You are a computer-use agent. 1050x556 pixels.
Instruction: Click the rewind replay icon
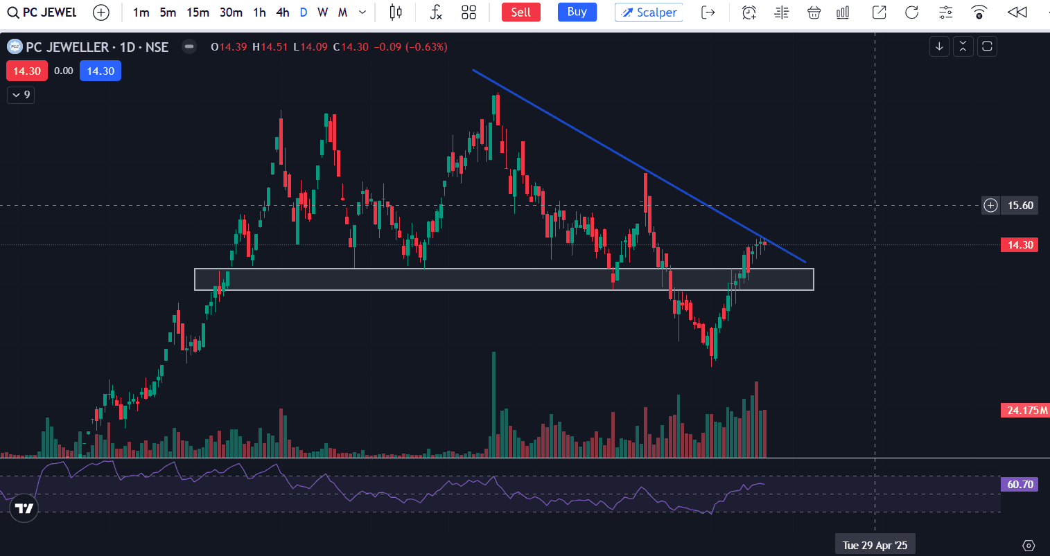(x=1017, y=12)
